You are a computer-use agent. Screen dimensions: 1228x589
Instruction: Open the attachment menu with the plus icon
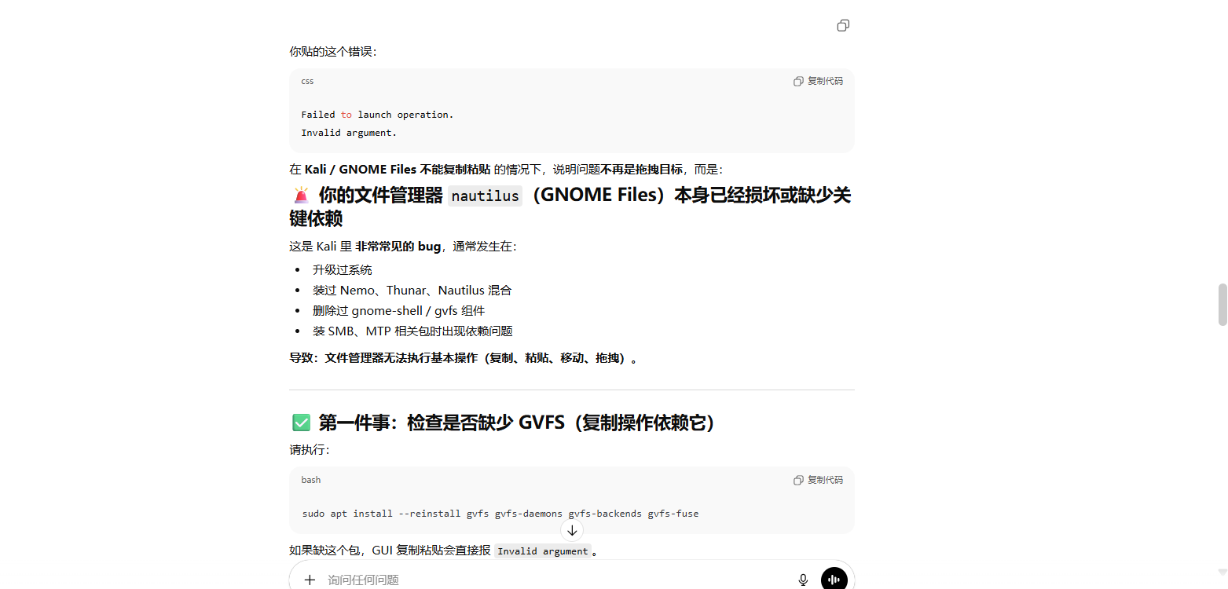[310, 580]
